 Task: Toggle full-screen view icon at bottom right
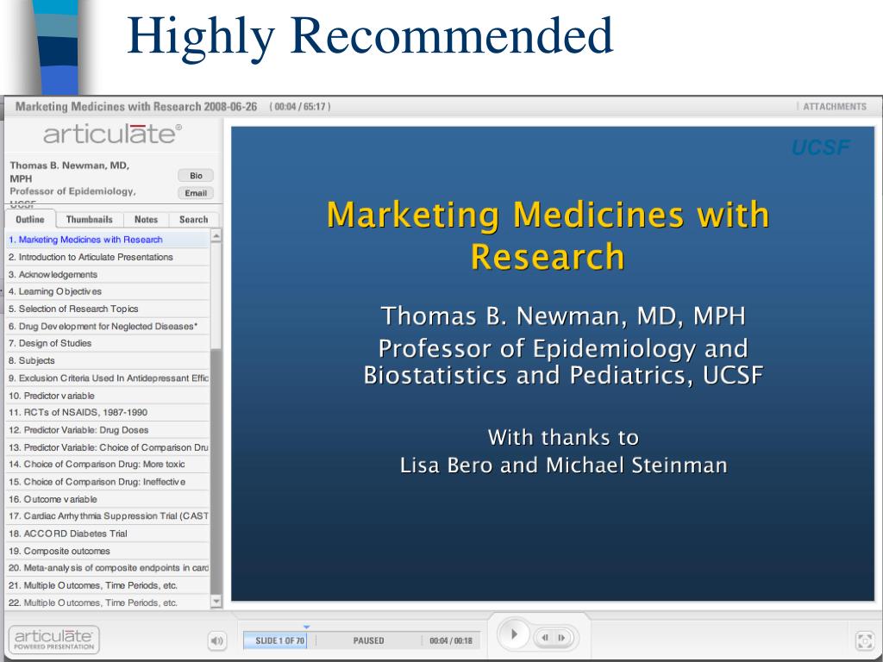pos(864,640)
